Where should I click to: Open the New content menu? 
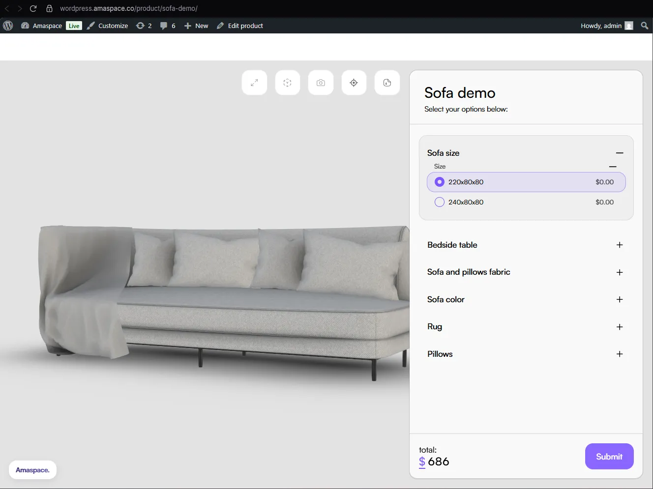(196, 26)
